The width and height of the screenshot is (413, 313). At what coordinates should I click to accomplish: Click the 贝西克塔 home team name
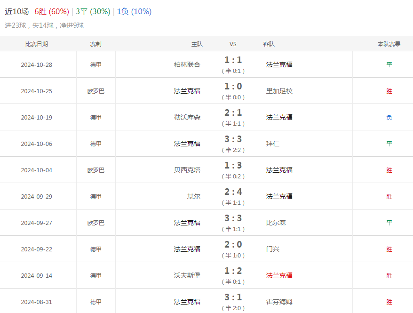[187, 170]
